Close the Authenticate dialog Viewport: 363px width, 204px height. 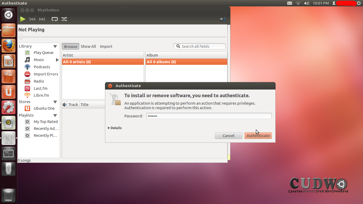point(110,86)
